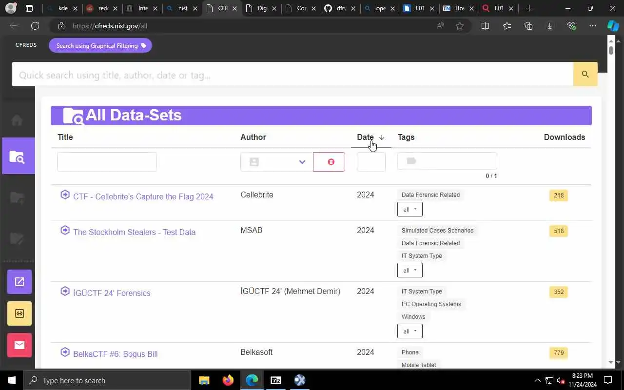The width and height of the screenshot is (624, 390).
Task: Click the quick search input field
Action: coord(292,75)
